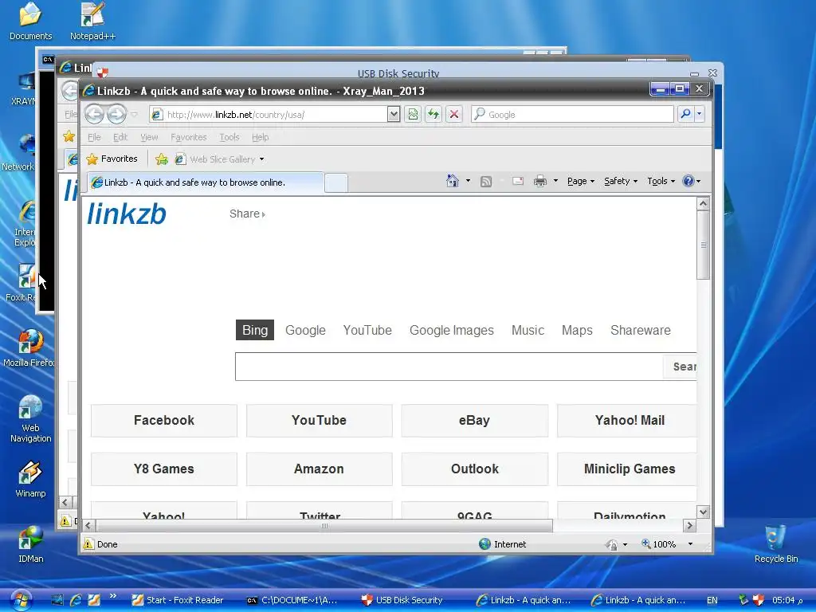This screenshot has width=816, height=612.
Task: Click the red Stop loading icon
Action: (x=454, y=114)
